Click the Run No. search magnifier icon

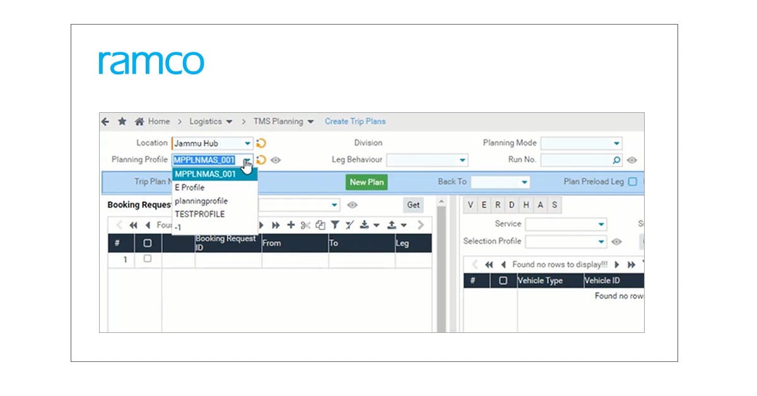coord(616,161)
